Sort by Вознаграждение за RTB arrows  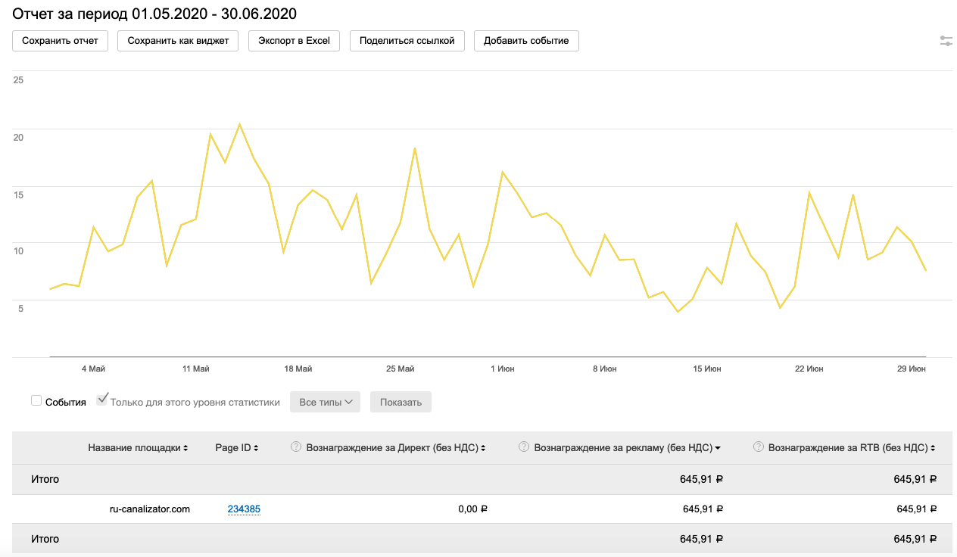point(934,448)
